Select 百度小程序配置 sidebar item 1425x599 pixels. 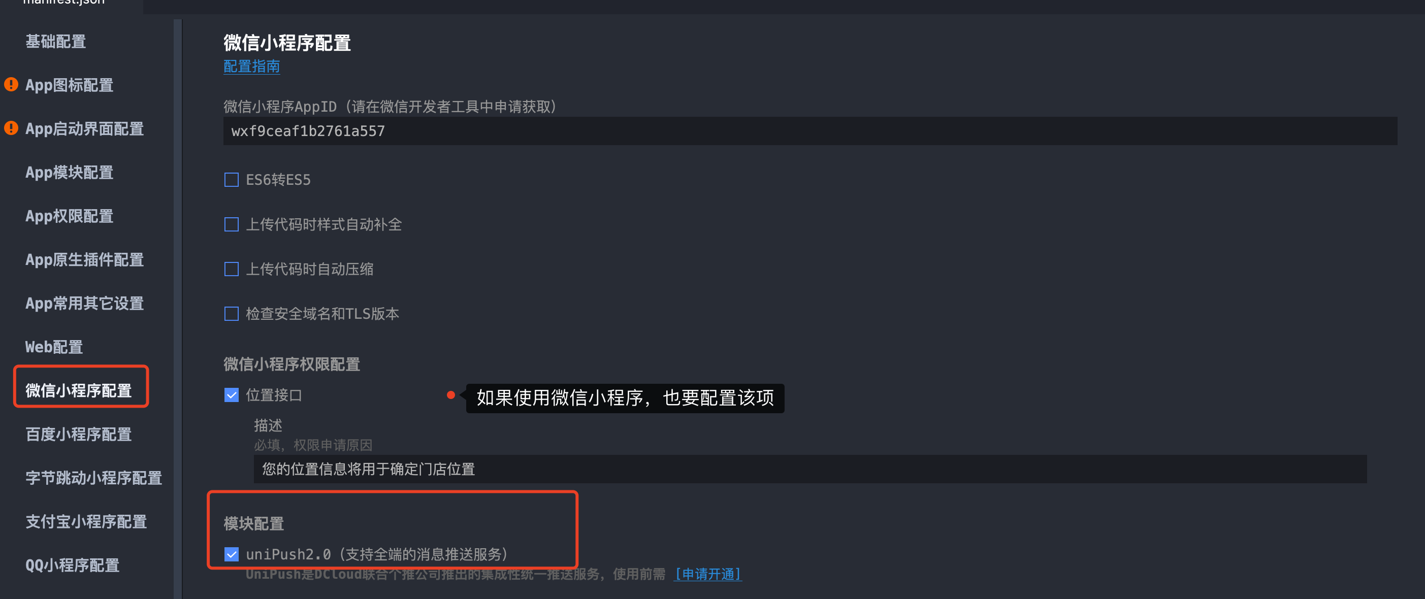[79, 434]
